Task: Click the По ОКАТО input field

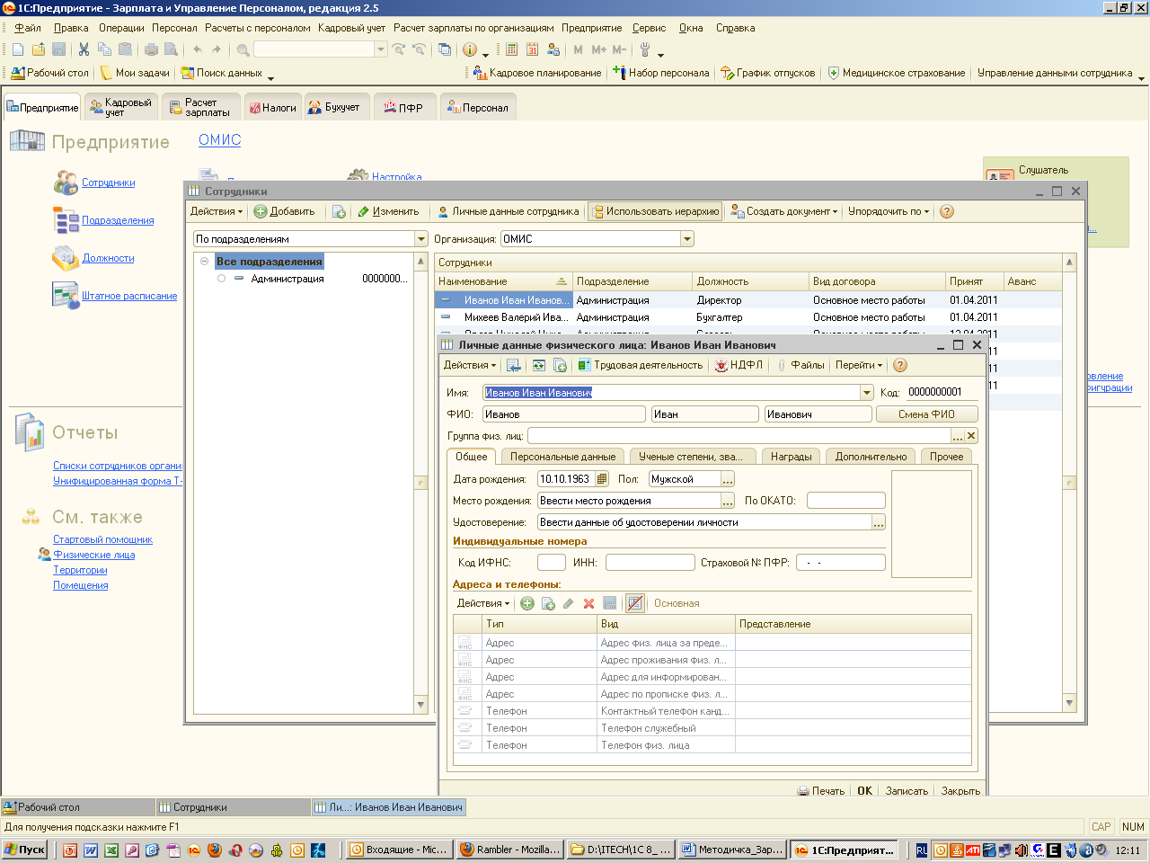Action: (846, 501)
